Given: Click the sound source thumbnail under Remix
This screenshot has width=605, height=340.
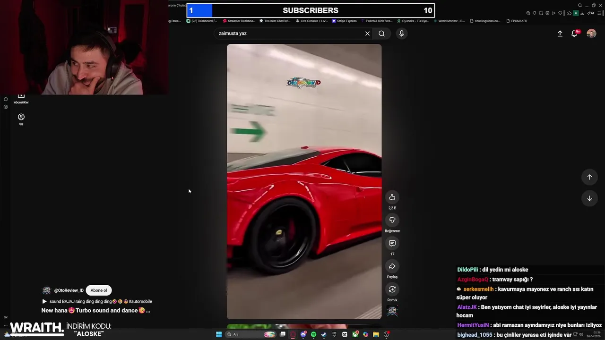Looking at the screenshot, I should pyautogui.click(x=392, y=311).
